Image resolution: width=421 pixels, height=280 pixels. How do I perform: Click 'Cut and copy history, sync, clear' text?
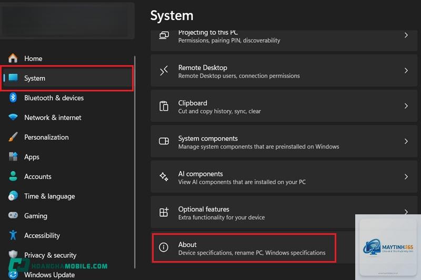pos(219,111)
